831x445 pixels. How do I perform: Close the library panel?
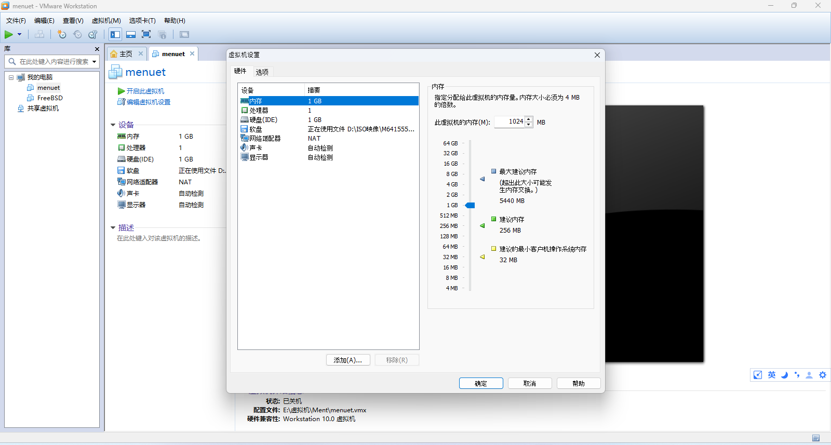click(x=97, y=49)
